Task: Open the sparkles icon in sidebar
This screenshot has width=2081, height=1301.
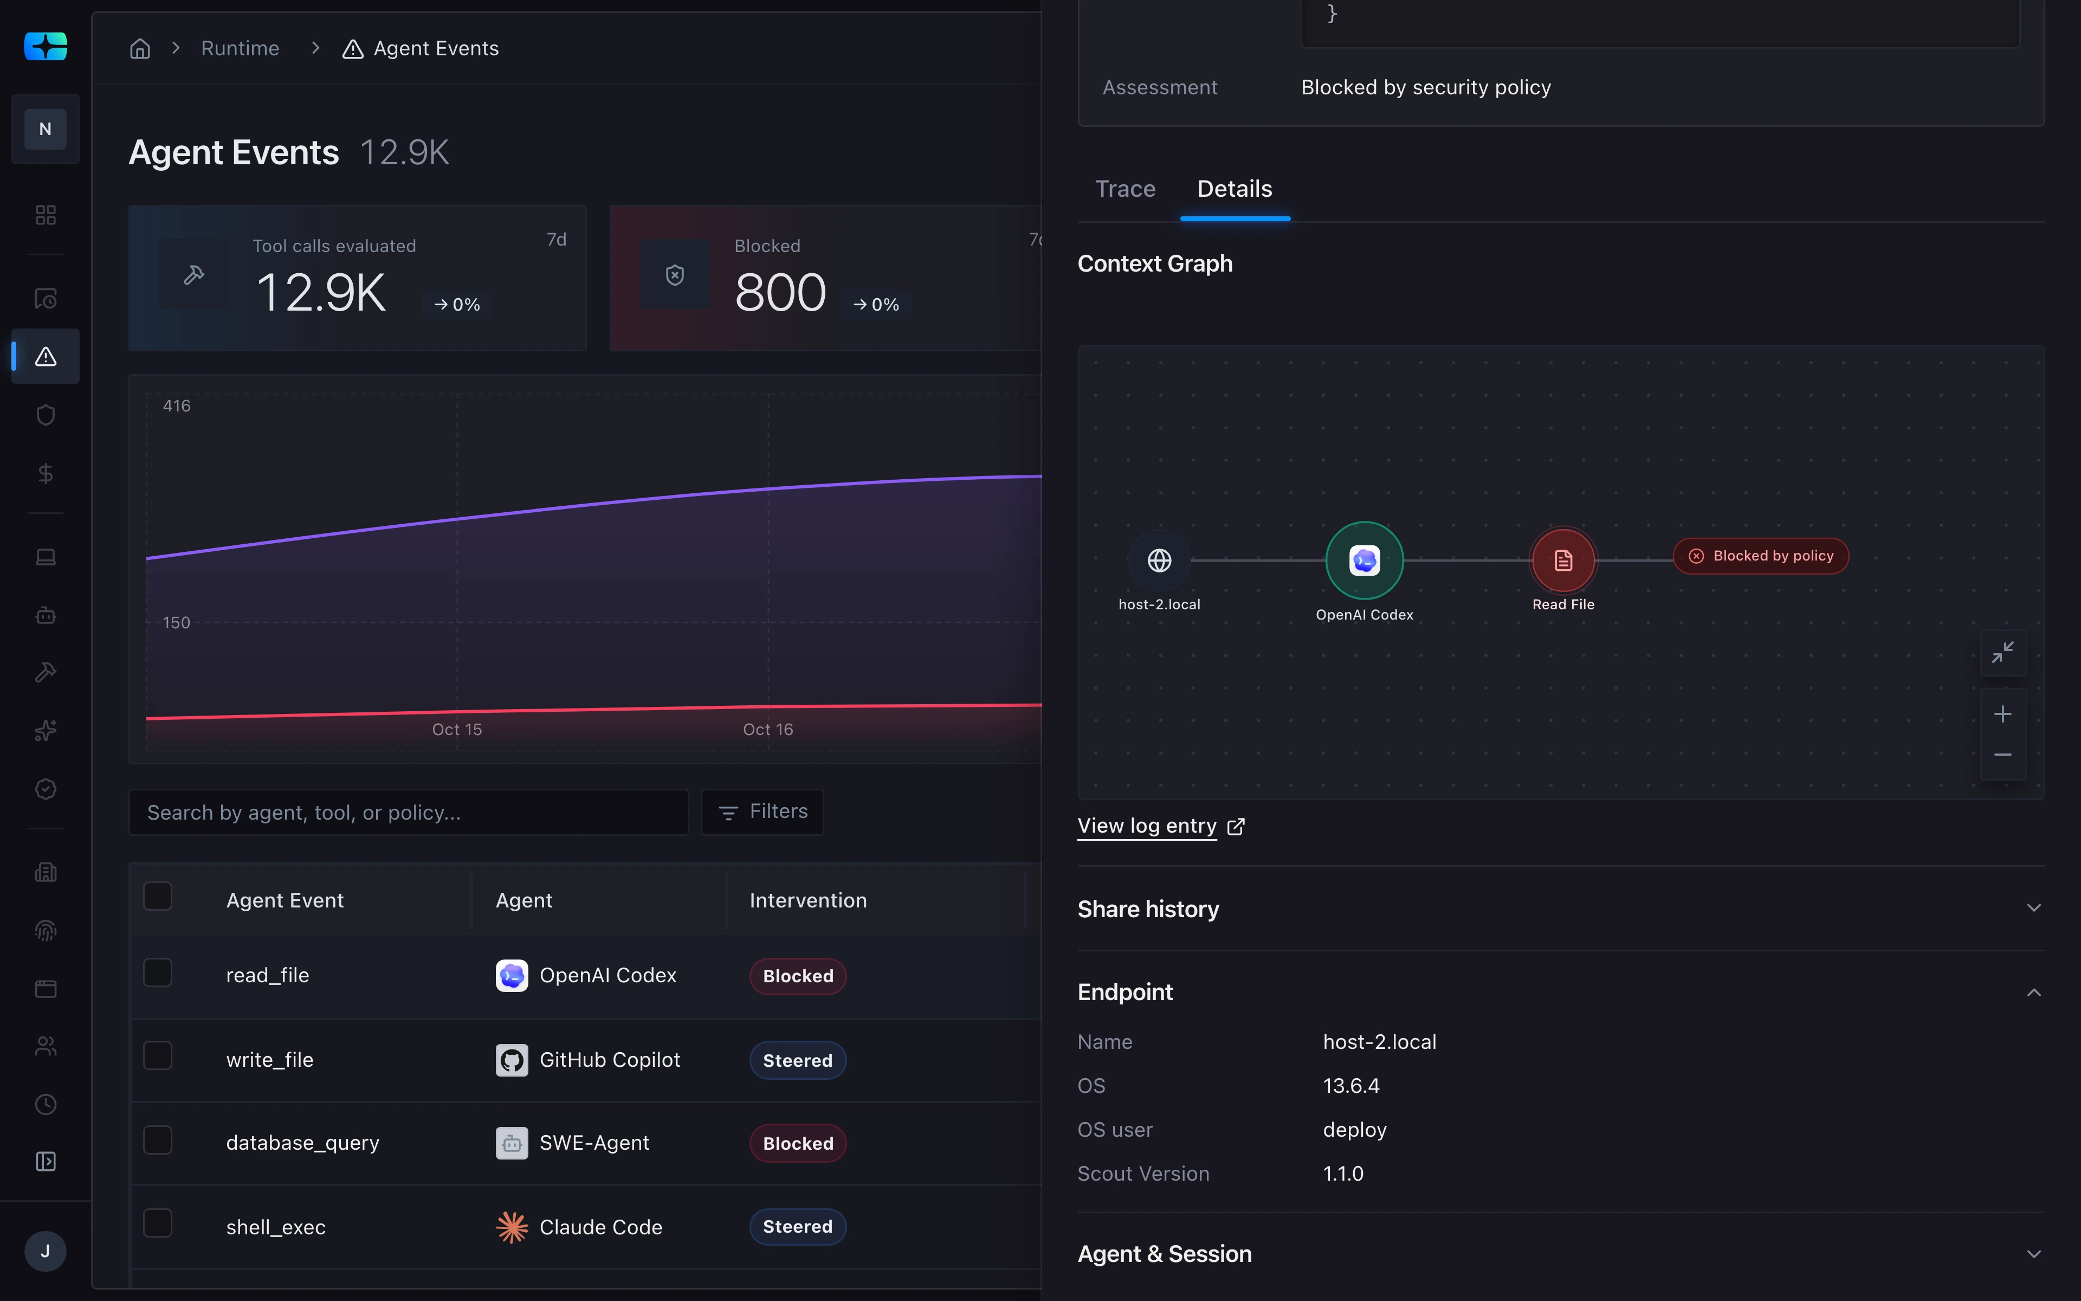Action: point(46,731)
